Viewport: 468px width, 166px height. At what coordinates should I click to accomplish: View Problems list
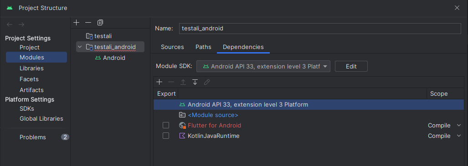pos(33,137)
